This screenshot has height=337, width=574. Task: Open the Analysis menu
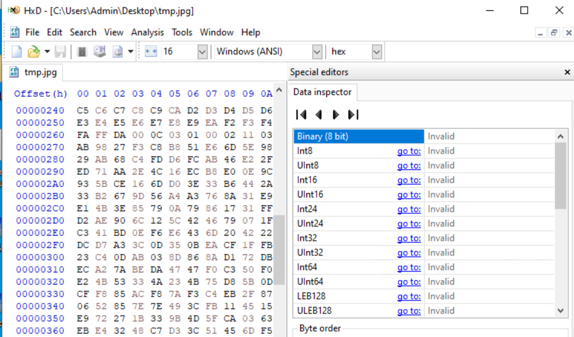[147, 32]
